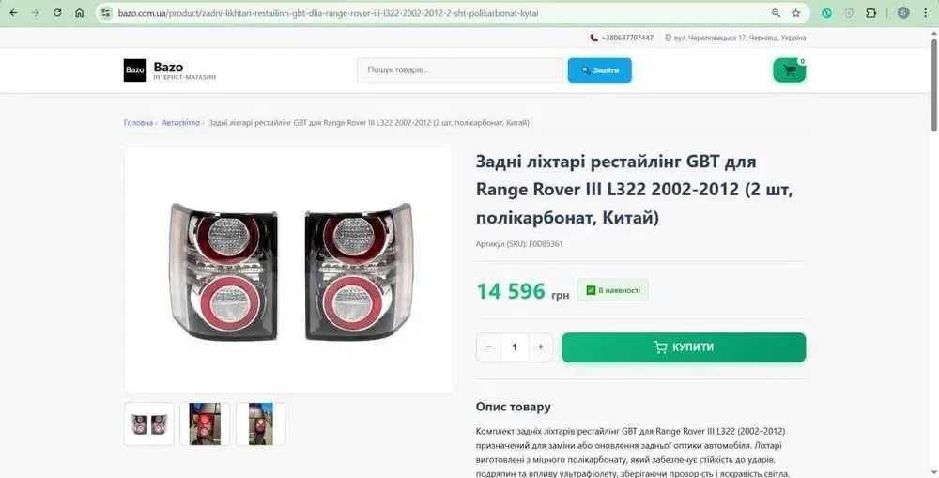Open the browser three-dot menu
This screenshot has width=939, height=478.
pos(927,12)
